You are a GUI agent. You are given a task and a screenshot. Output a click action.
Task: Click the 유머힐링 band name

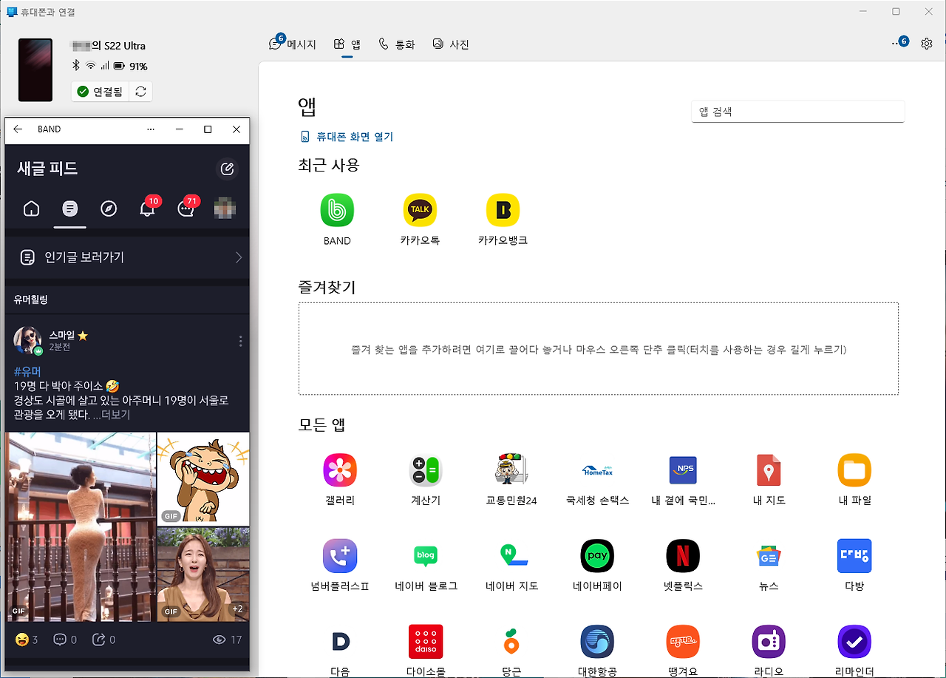pos(30,299)
